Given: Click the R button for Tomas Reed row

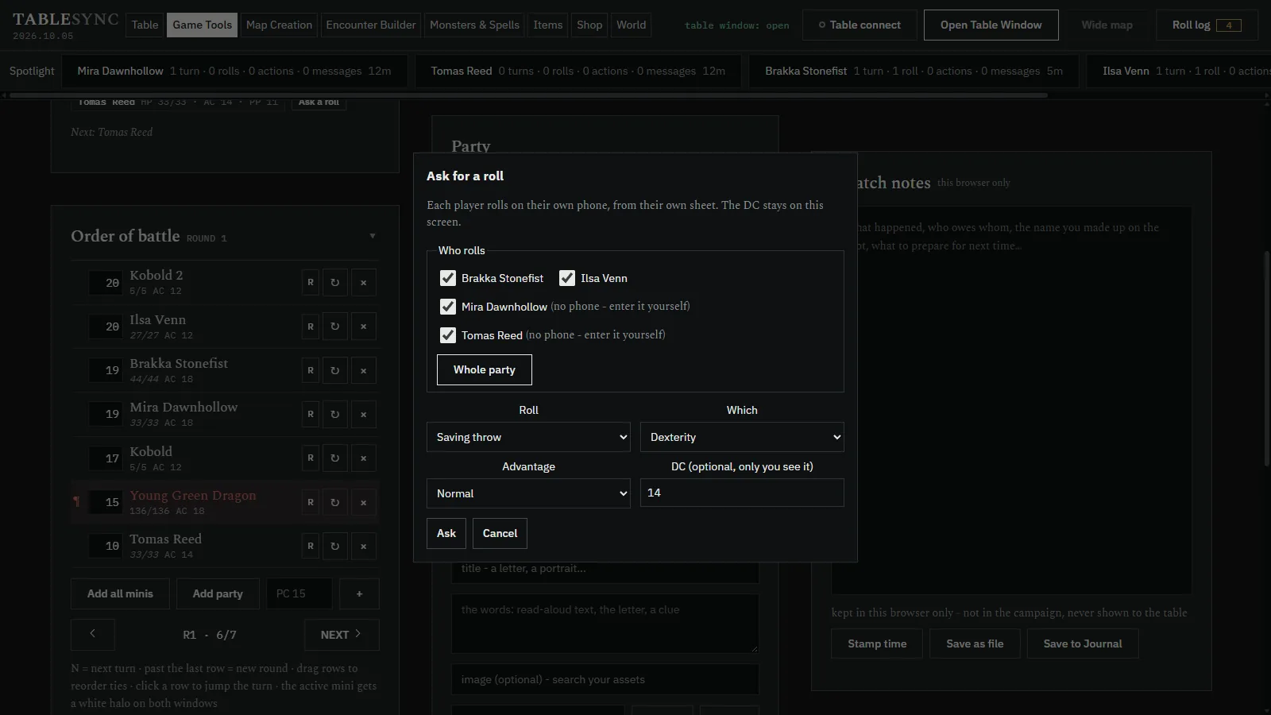Looking at the screenshot, I should pos(311,546).
